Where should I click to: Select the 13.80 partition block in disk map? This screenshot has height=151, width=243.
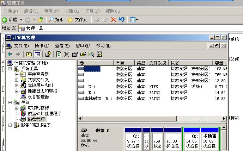point(172,139)
